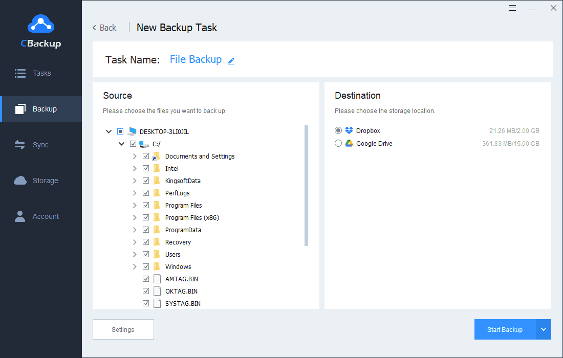Click the Source tree vertical scrollbar
Image resolution: width=563 pixels, height=358 pixels.
tap(307, 185)
